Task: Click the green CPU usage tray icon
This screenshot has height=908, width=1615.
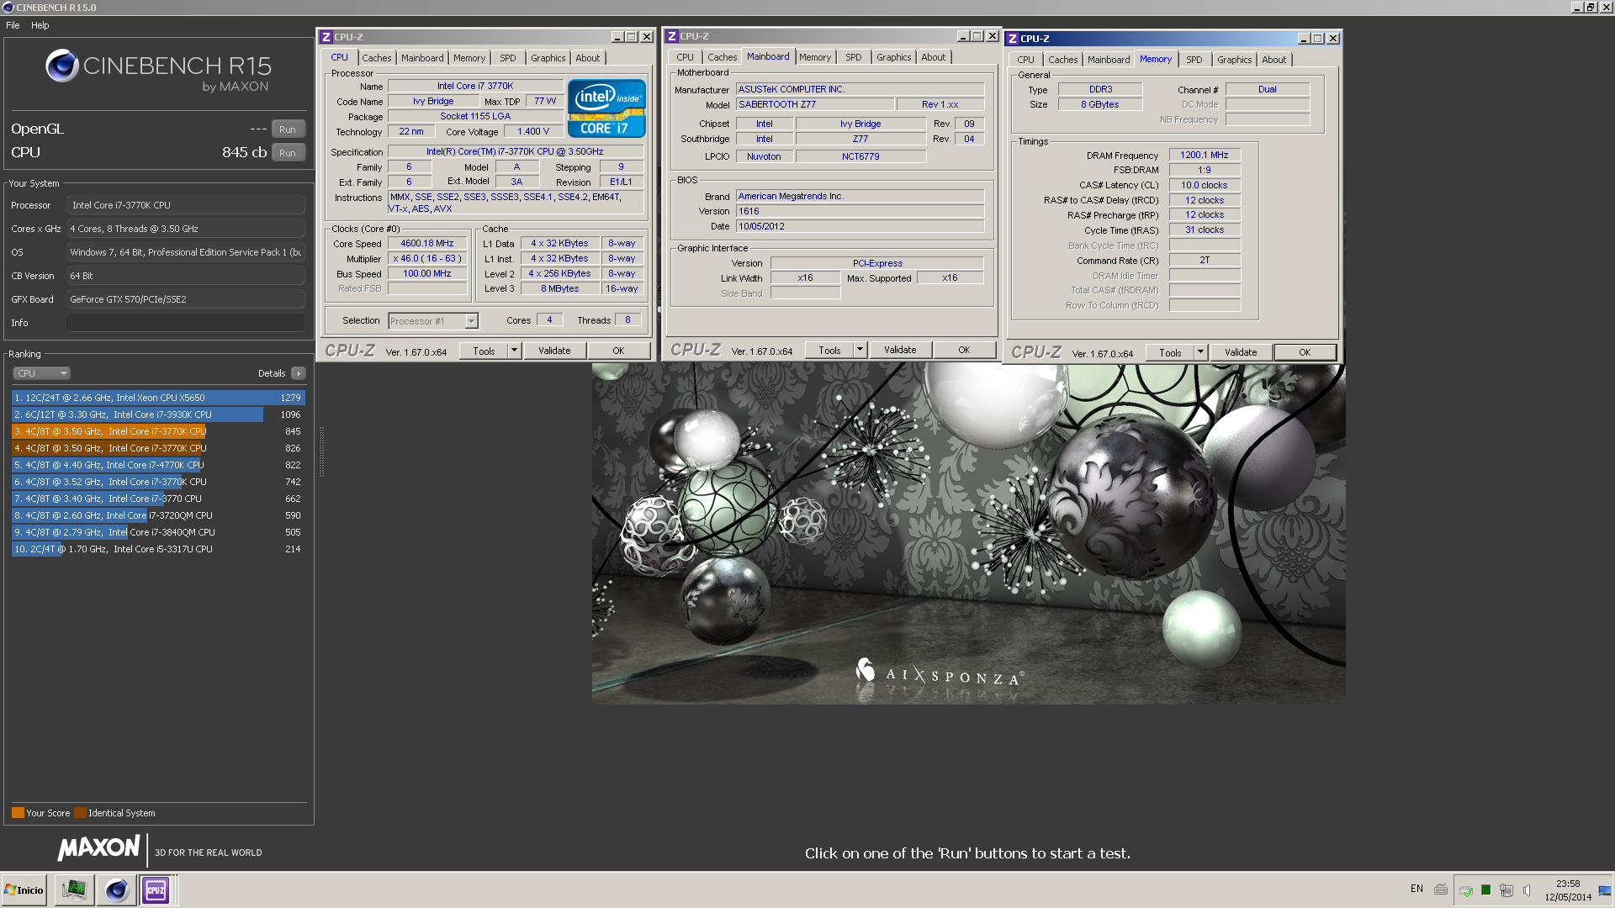Action: click(x=1485, y=890)
